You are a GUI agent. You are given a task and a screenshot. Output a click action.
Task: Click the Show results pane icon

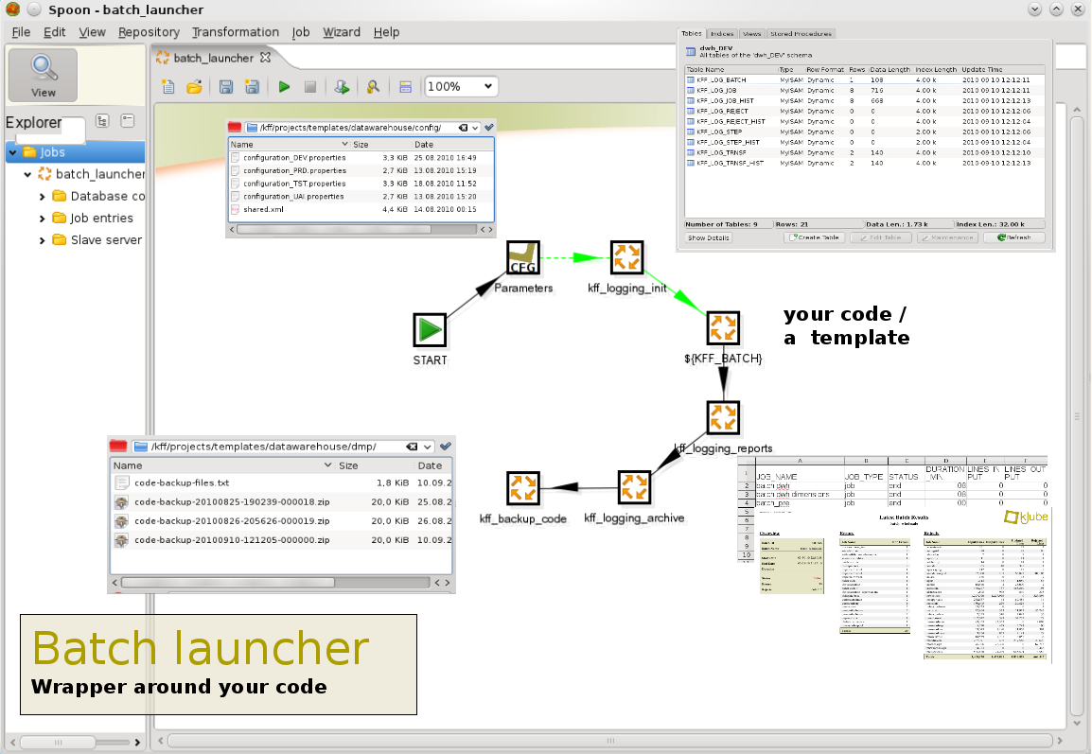[x=405, y=86]
